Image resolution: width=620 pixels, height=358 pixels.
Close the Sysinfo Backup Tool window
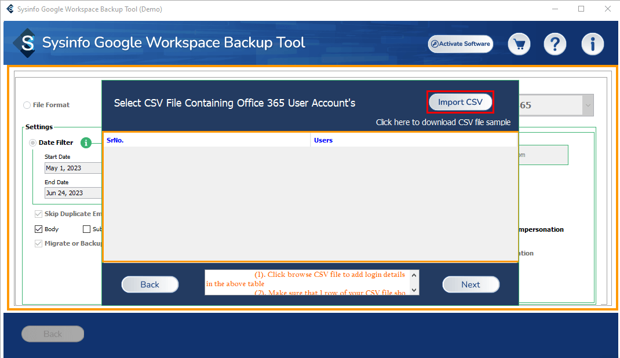[x=608, y=9]
